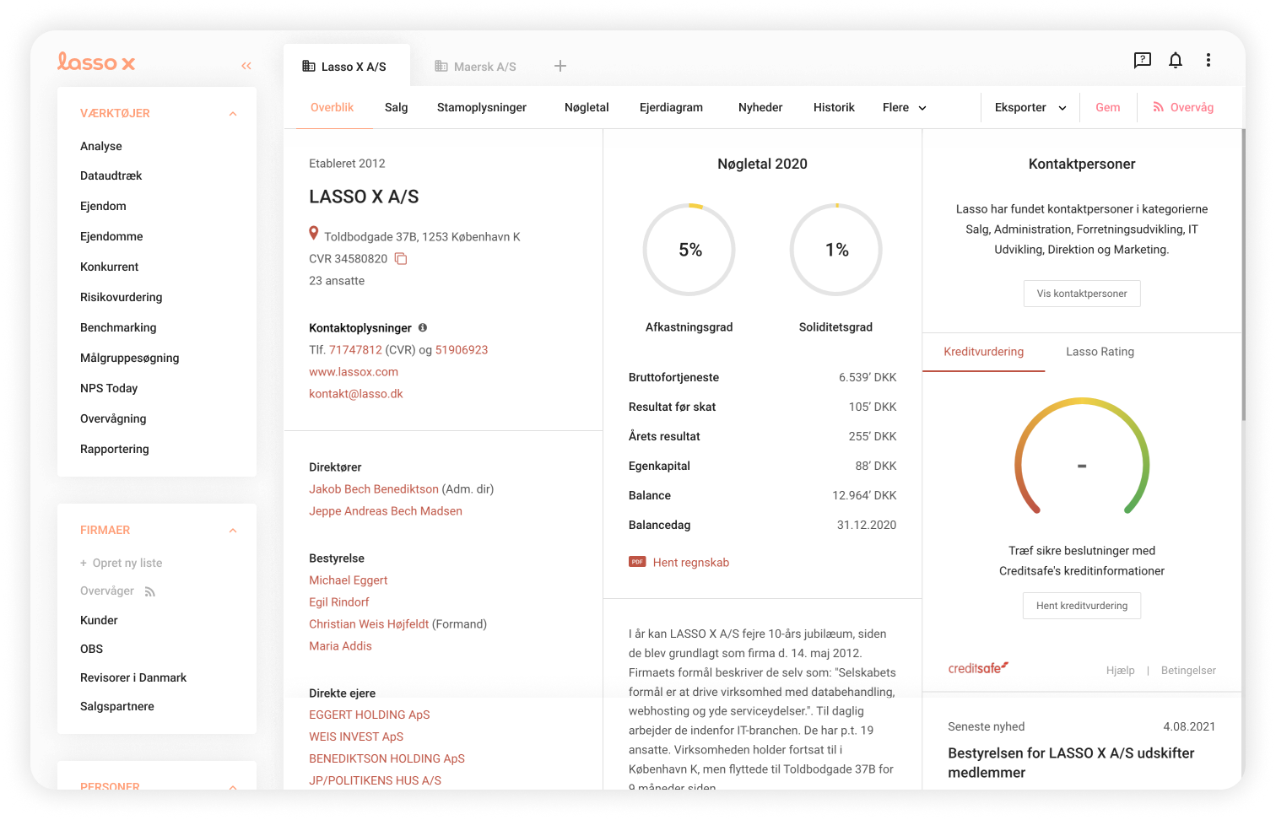Switch to the Lasso X A/S tab
The width and height of the screenshot is (1276, 820).
(346, 66)
